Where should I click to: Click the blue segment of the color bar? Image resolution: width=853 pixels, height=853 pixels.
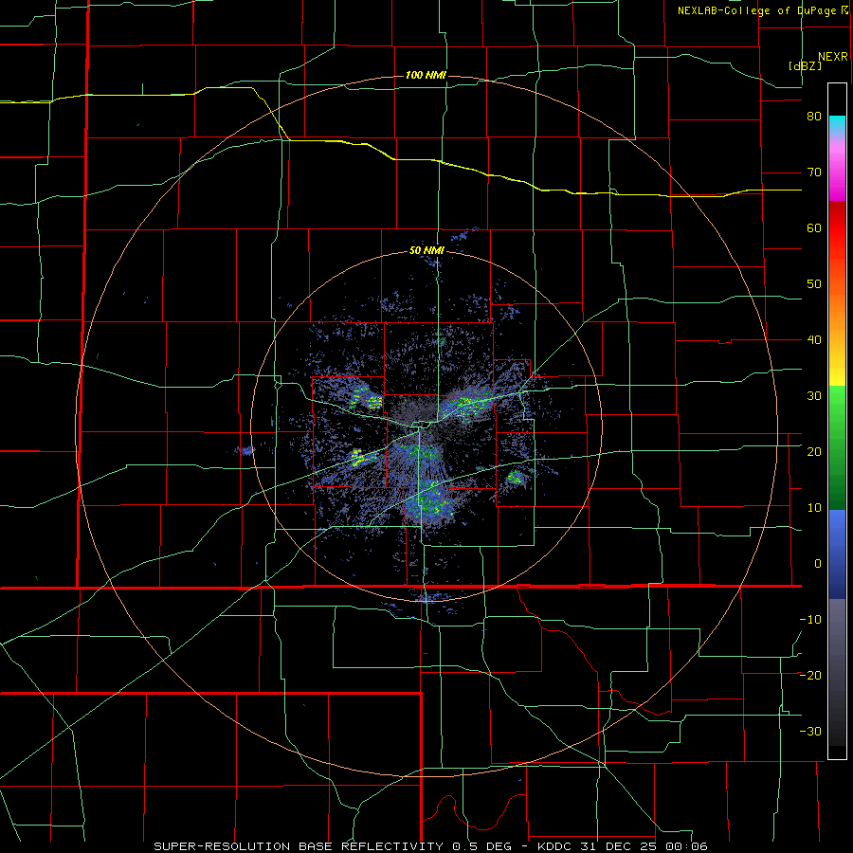click(x=837, y=554)
